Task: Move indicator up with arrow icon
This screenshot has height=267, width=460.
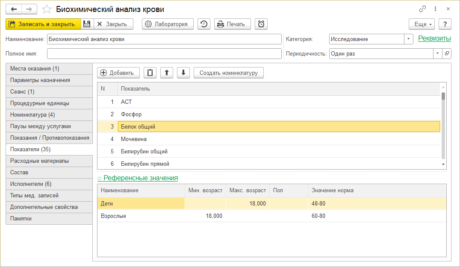Action: click(166, 73)
